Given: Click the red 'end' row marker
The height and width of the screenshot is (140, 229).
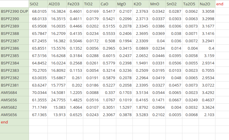Looking at the screenshot, I should 14,122.
